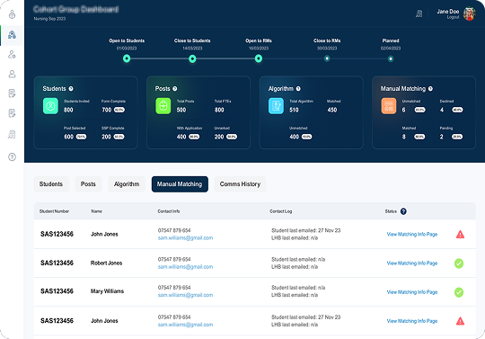The image size is (485, 339).
Task: Click the green Posts card icon
Action: click(x=163, y=106)
